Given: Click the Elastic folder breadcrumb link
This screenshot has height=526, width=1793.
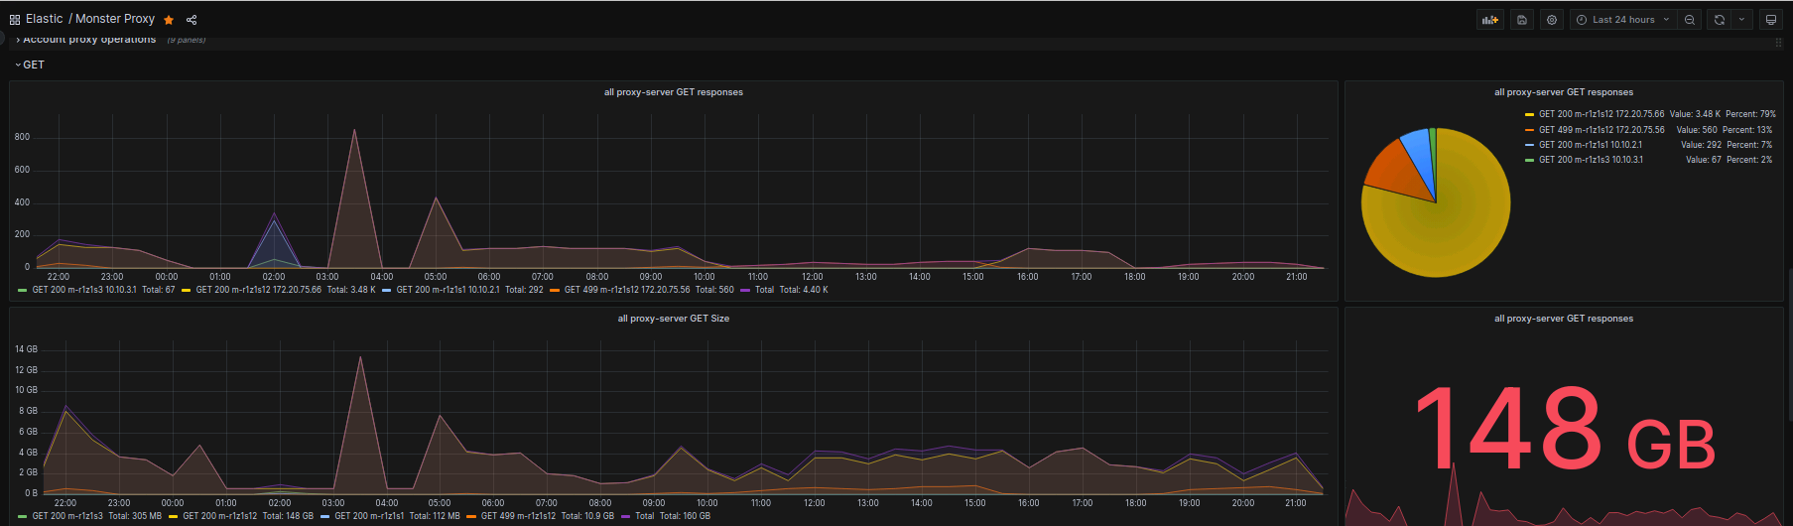Looking at the screenshot, I should (45, 19).
